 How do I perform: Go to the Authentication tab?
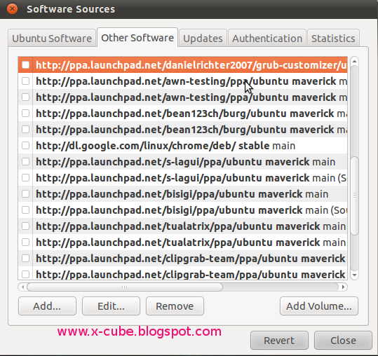pyautogui.click(x=267, y=39)
